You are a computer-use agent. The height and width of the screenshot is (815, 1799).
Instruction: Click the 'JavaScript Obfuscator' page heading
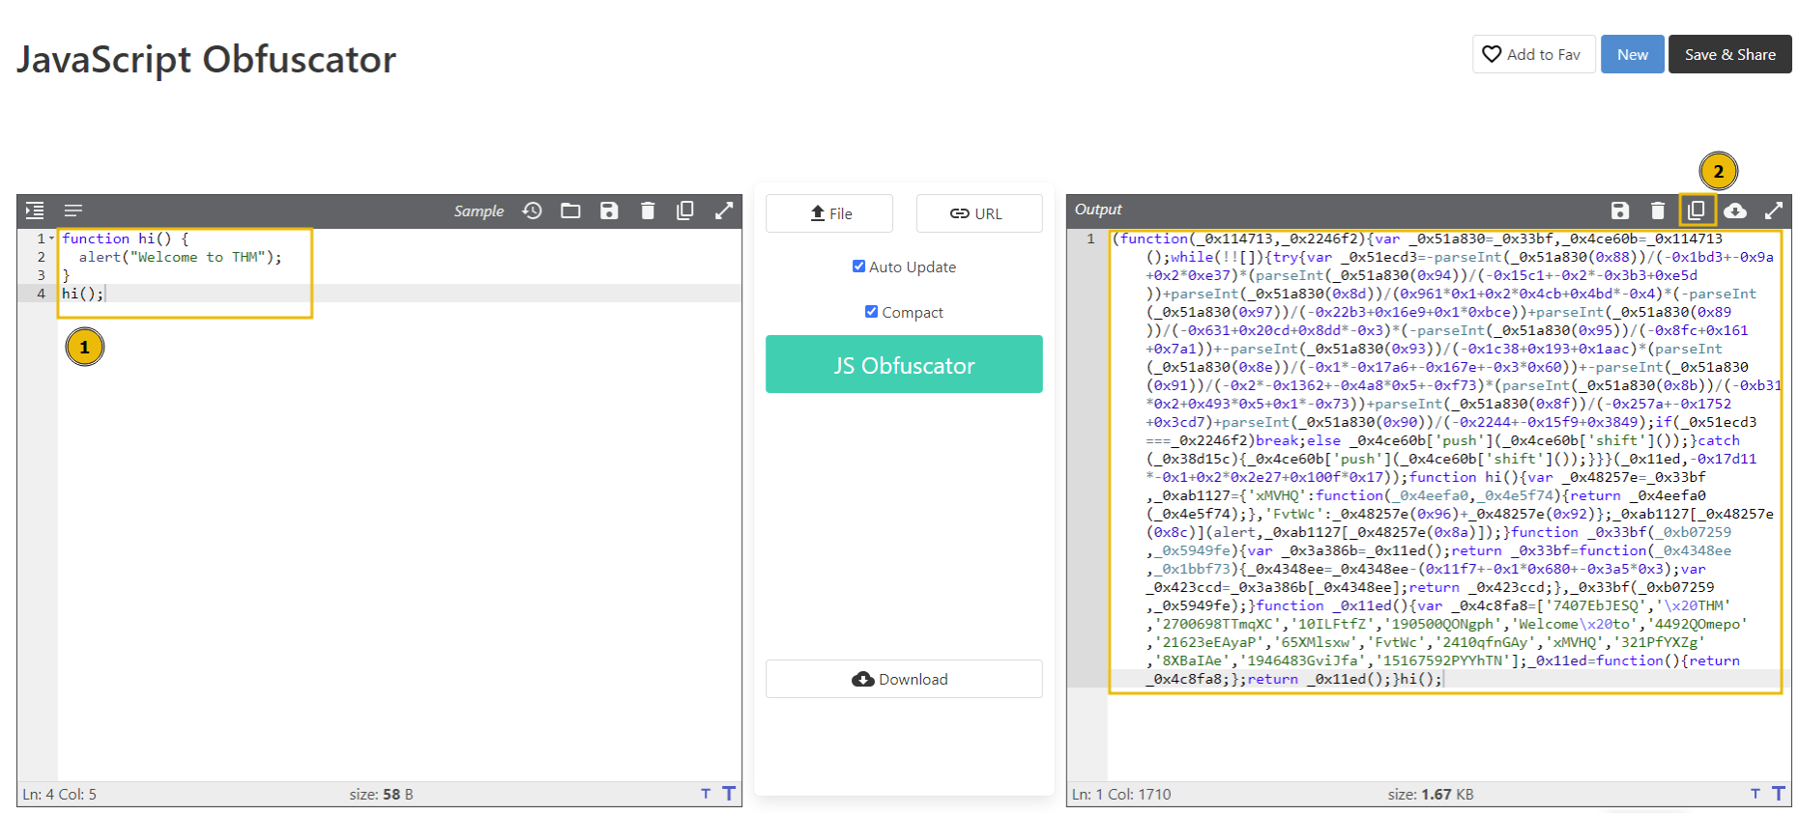(206, 59)
